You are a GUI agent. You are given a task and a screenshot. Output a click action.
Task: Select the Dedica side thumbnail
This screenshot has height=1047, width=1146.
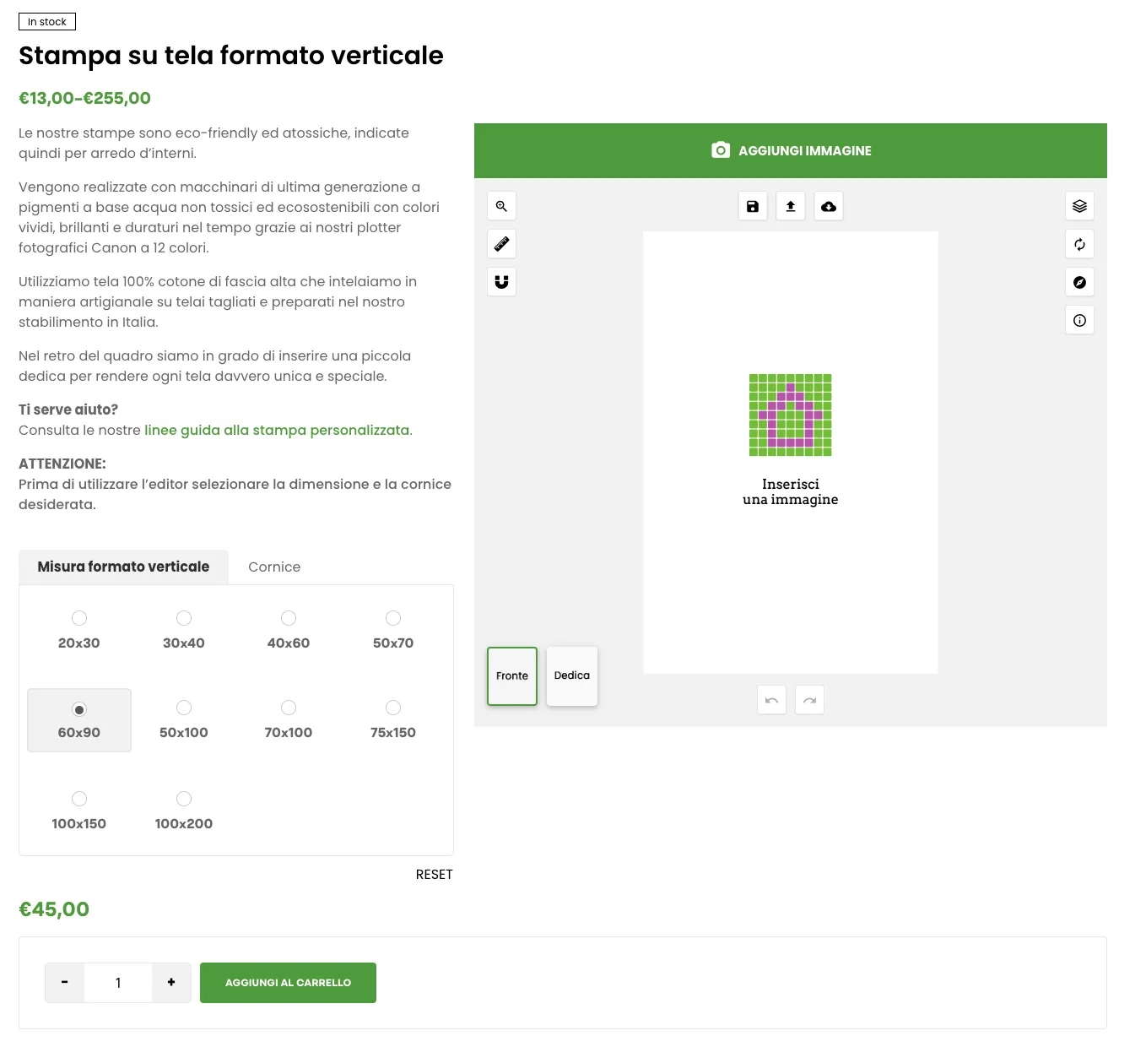tap(572, 675)
